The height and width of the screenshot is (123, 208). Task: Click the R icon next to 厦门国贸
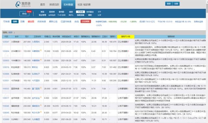tap(41, 88)
